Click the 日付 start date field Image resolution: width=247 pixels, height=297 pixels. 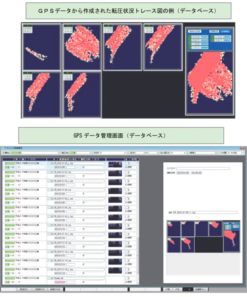140,153
